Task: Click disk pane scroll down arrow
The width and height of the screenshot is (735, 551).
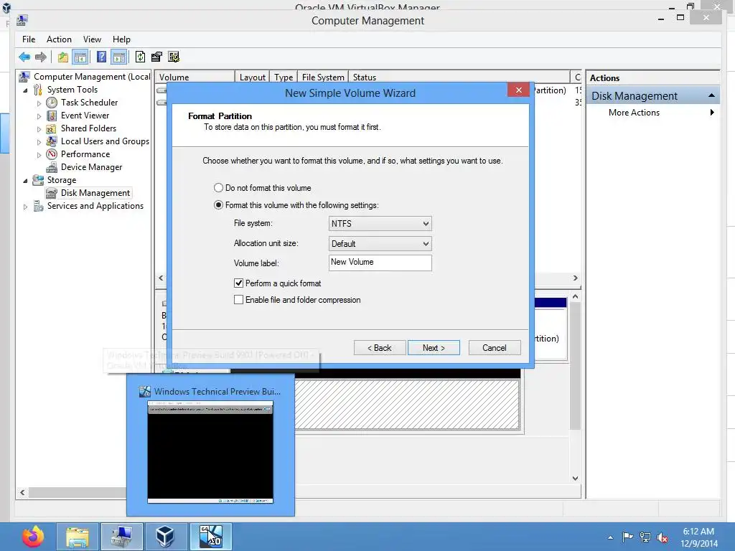Action: click(575, 479)
